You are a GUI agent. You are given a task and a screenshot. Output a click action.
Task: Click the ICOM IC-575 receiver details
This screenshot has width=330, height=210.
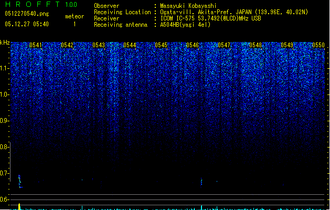(211, 18)
